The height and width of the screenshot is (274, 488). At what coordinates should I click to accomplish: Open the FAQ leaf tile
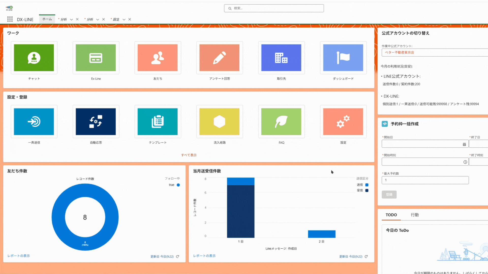pos(281,122)
